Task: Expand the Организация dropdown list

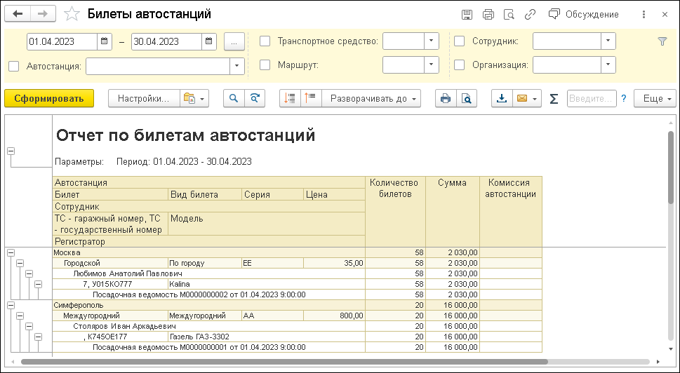Action: point(608,65)
